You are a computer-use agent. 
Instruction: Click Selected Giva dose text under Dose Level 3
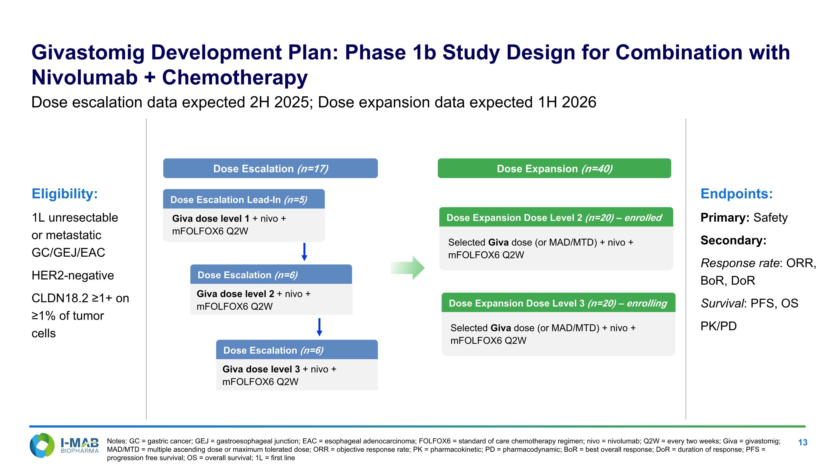543,334
